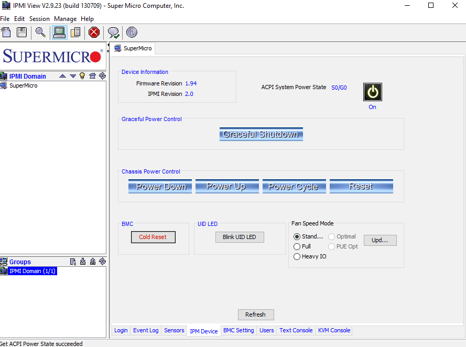Open the Session menu
466x347 pixels.
pos(39,19)
